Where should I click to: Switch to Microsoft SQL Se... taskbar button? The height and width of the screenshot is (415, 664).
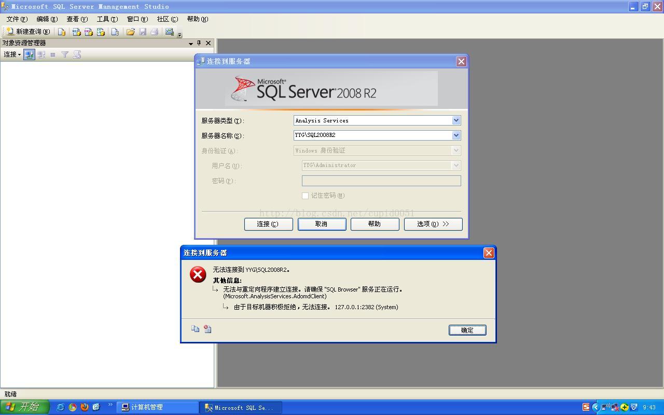(241, 407)
